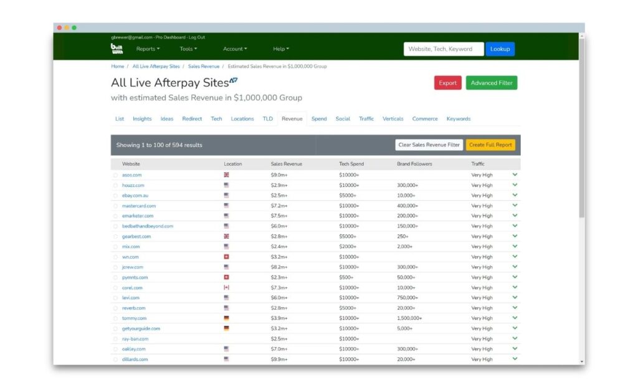Click the Brand Followers column header
Screen dimensions: 638x379
pos(414,164)
